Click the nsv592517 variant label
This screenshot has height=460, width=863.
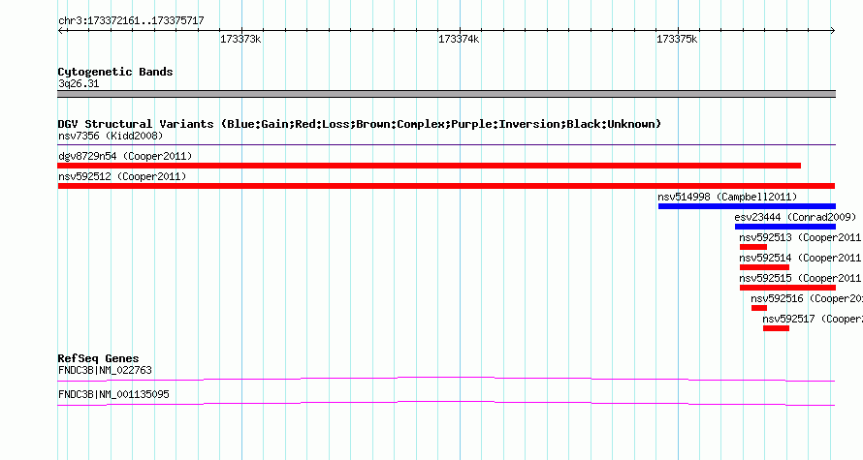pos(813,319)
